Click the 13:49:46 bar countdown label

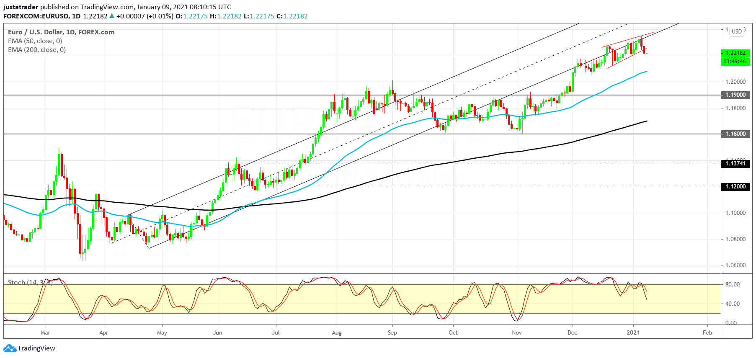tap(735, 61)
